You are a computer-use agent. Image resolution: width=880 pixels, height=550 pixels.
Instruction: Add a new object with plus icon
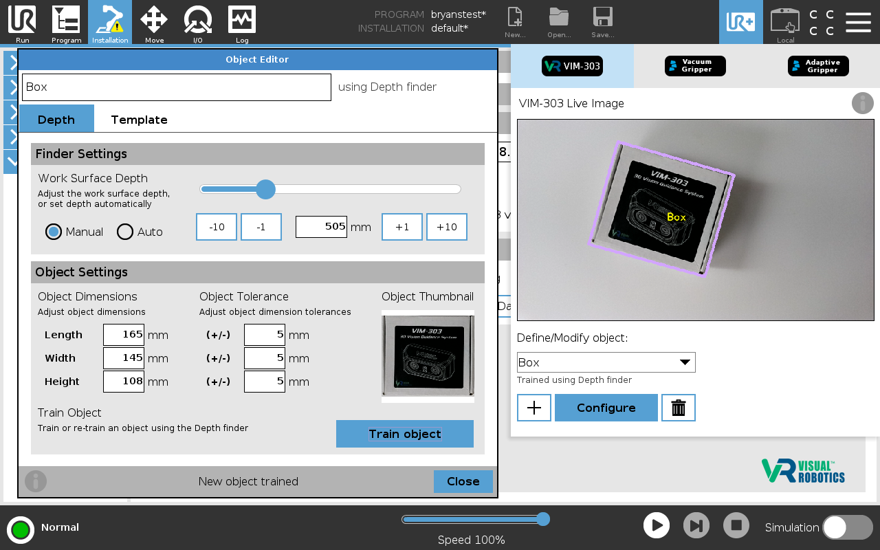click(534, 408)
